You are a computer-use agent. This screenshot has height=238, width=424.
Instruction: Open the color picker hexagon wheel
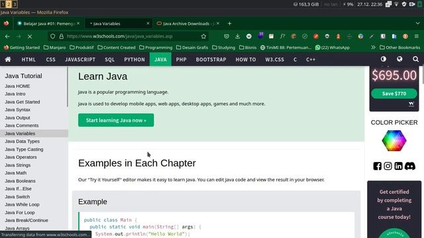coord(394,141)
